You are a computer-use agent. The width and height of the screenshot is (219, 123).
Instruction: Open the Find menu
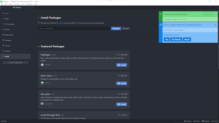tap(23, 4)
